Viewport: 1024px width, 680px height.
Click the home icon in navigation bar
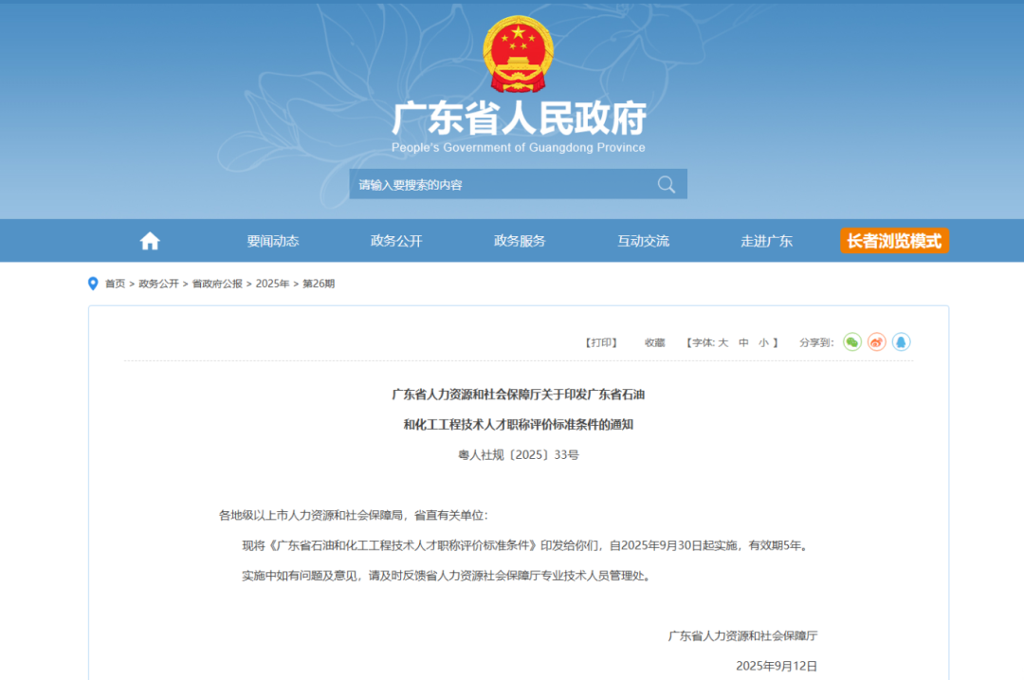(149, 240)
